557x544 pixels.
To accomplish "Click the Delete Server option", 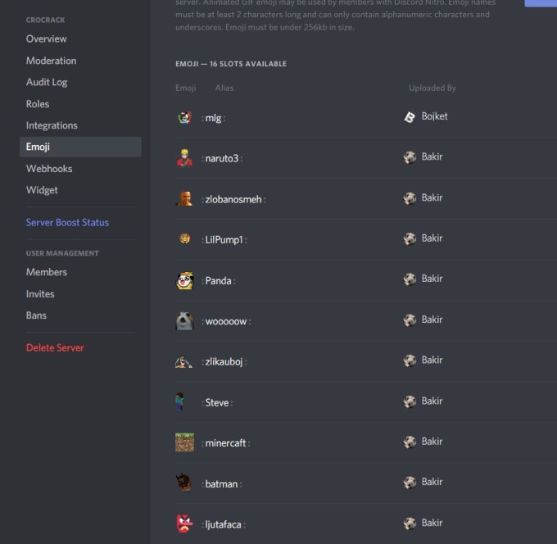I will (x=55, y=348).
